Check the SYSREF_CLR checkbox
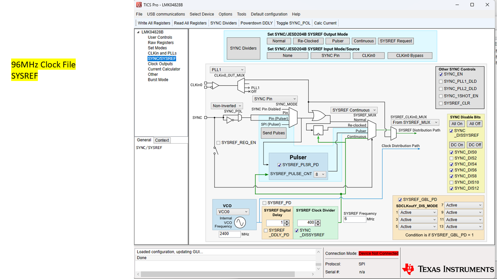 (x=441, y=103)
